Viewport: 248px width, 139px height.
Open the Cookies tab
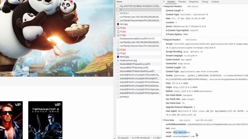click(215, 2)
